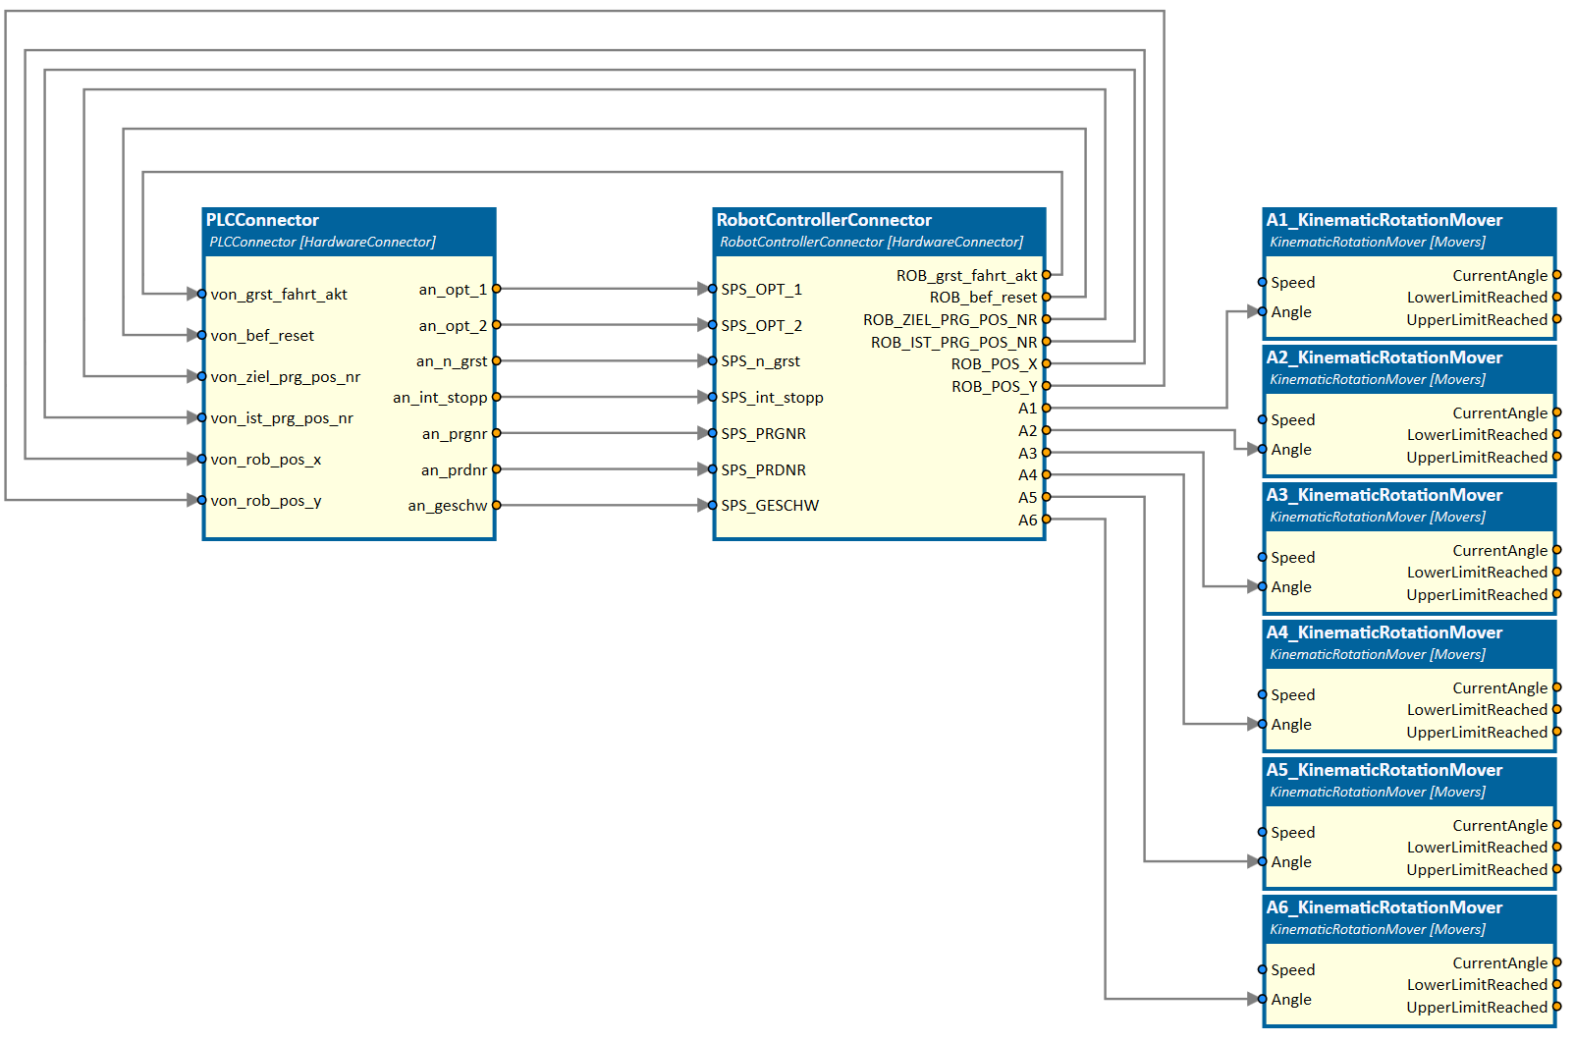Screen dimensions: 1574x1043
Task: Click the von_grst_fahrt_akt input port
Action: 202,294
